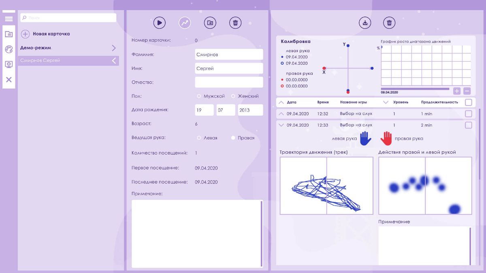Viewport: 486px width, 273px height.
Task: Click the График роста диапазона движений grid
Action: coord(426,65)
